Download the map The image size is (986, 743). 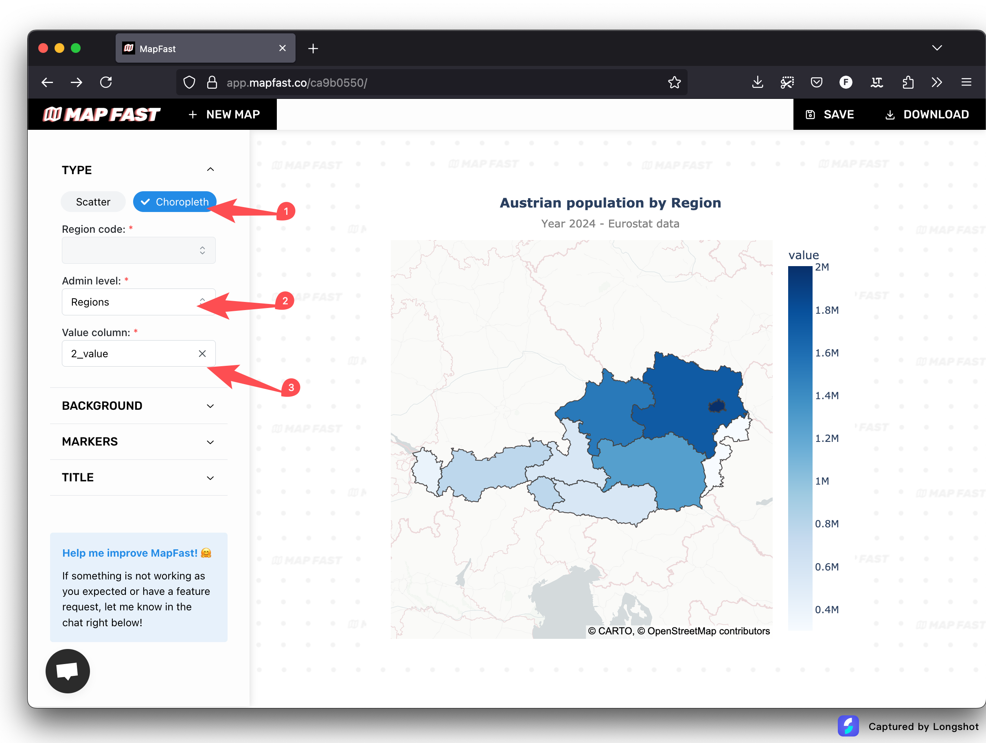tap(927, 114)
